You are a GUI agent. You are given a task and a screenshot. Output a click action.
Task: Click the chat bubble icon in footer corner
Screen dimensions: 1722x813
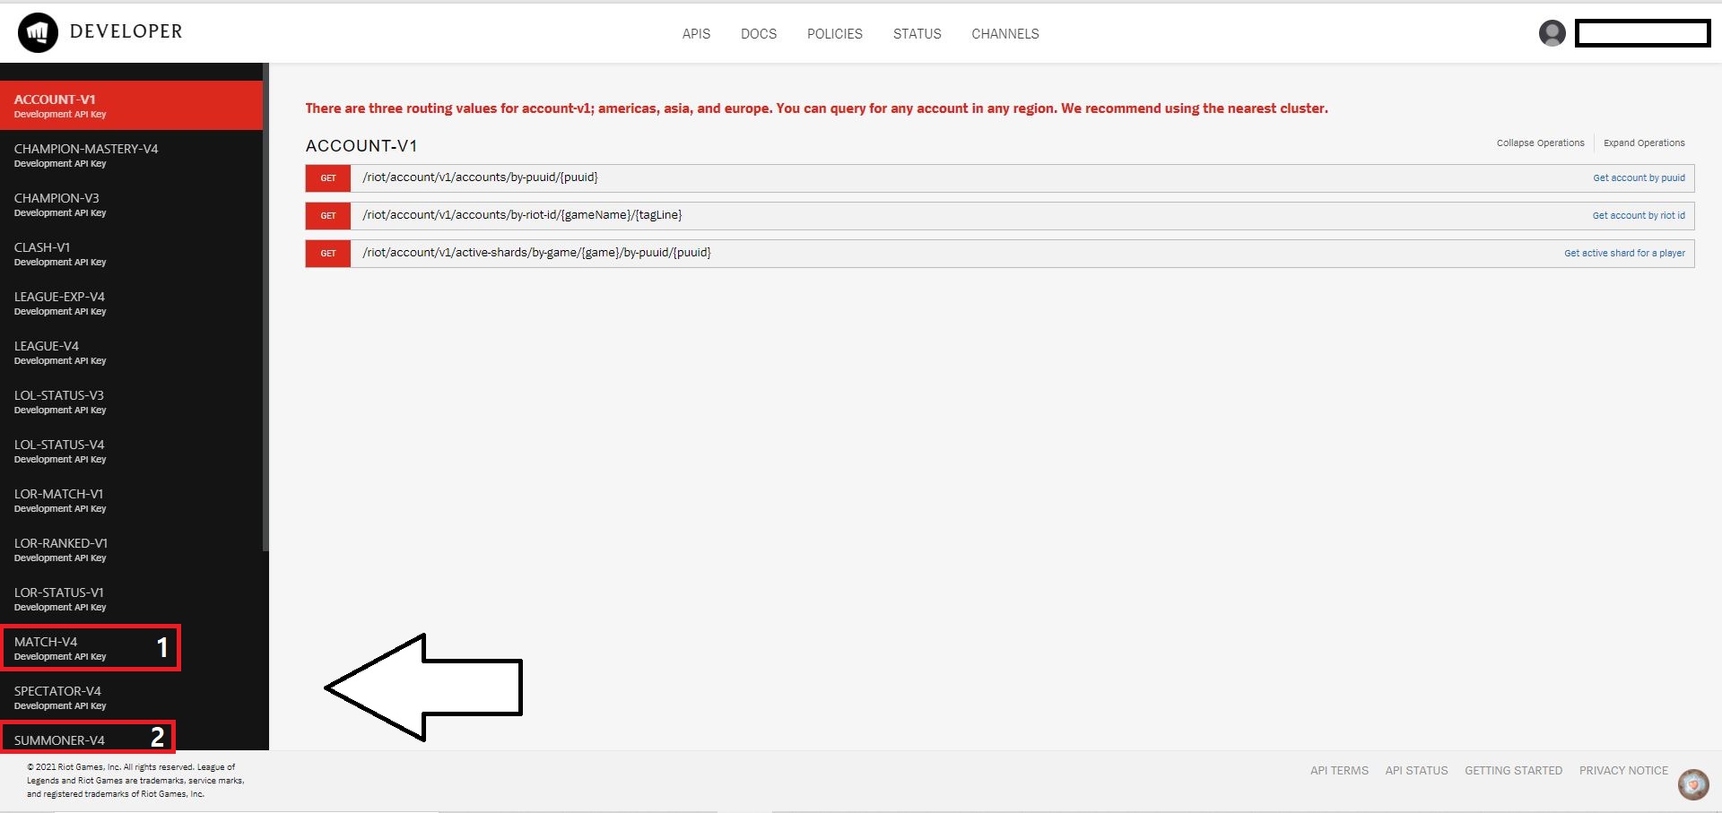1693,784
